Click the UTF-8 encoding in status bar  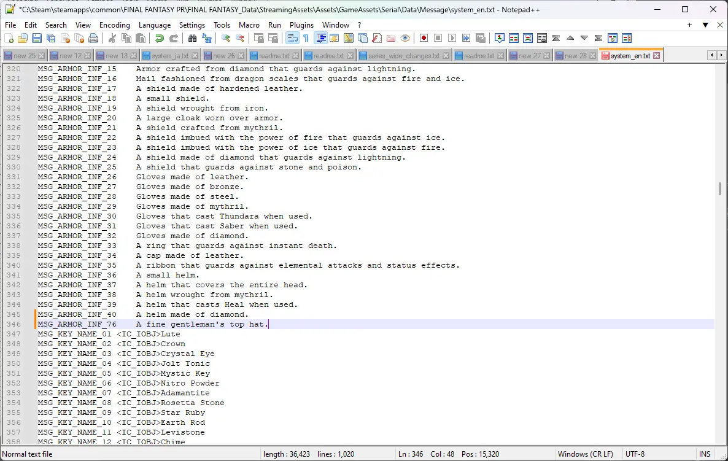pyautogui.click(x=635, y=454)
